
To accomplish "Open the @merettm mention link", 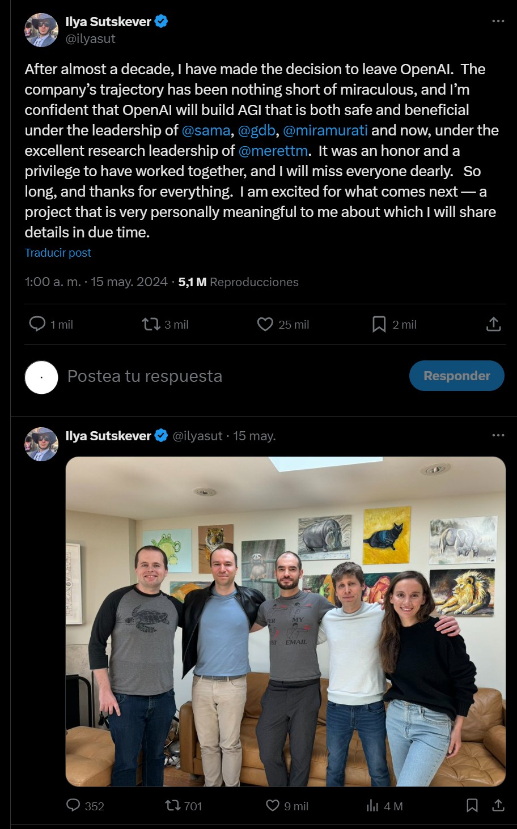I will click(x=273, y=151).
